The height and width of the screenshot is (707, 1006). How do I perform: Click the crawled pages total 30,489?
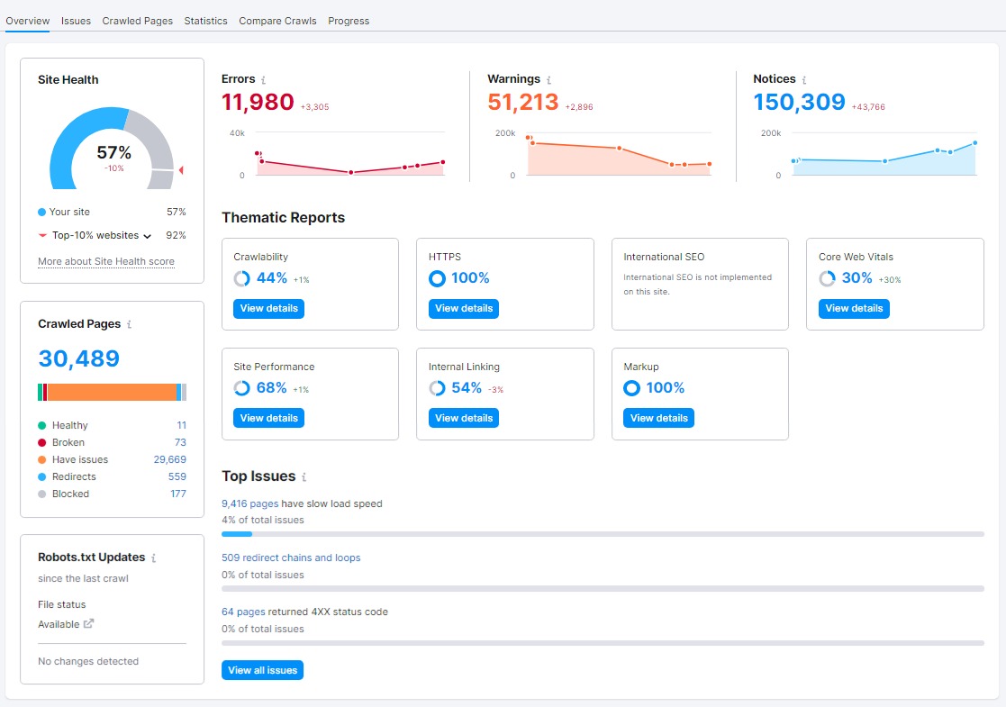[79, 358]
